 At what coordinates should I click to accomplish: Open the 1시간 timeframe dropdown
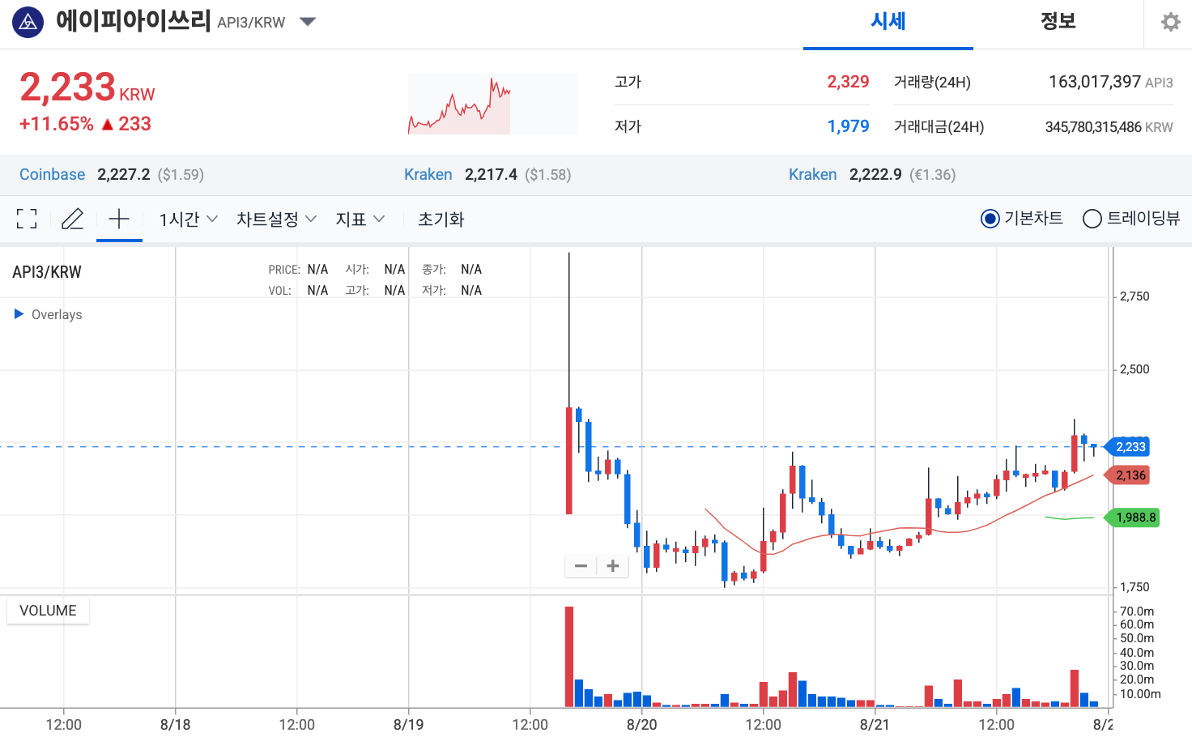[x=187, y=219]
